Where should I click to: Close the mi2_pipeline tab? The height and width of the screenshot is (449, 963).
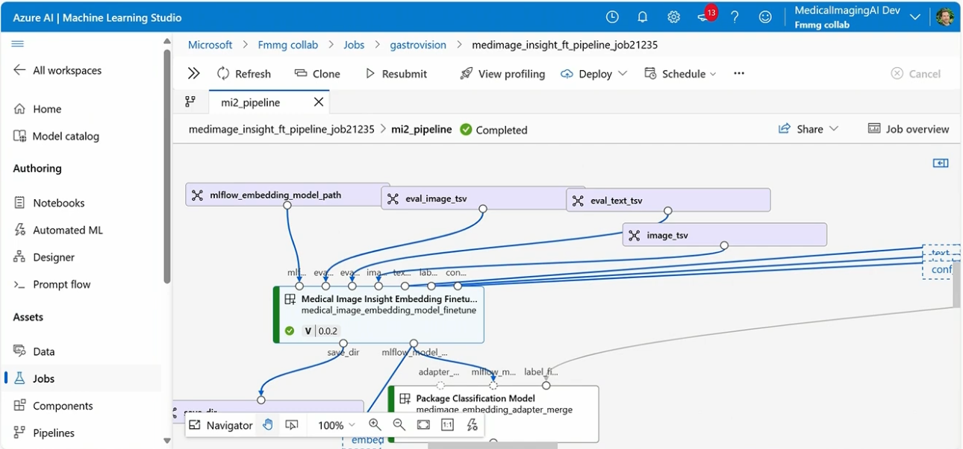coord(319,102)
